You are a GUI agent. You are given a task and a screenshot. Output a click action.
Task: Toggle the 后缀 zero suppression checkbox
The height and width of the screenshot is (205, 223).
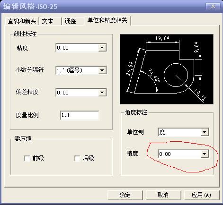[77, 158]
